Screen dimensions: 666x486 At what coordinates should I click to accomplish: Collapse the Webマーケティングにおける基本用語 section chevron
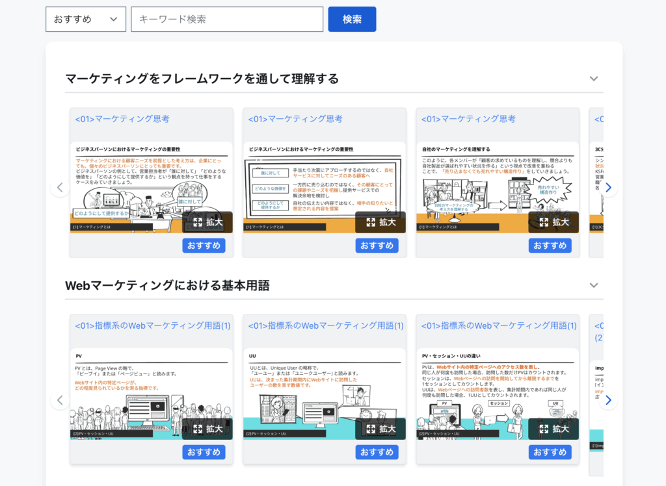tap(593, 285)
